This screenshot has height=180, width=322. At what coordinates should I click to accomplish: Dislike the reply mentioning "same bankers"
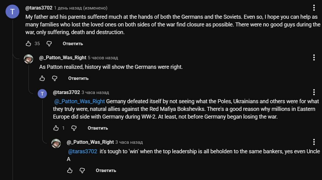pos(82,170)
